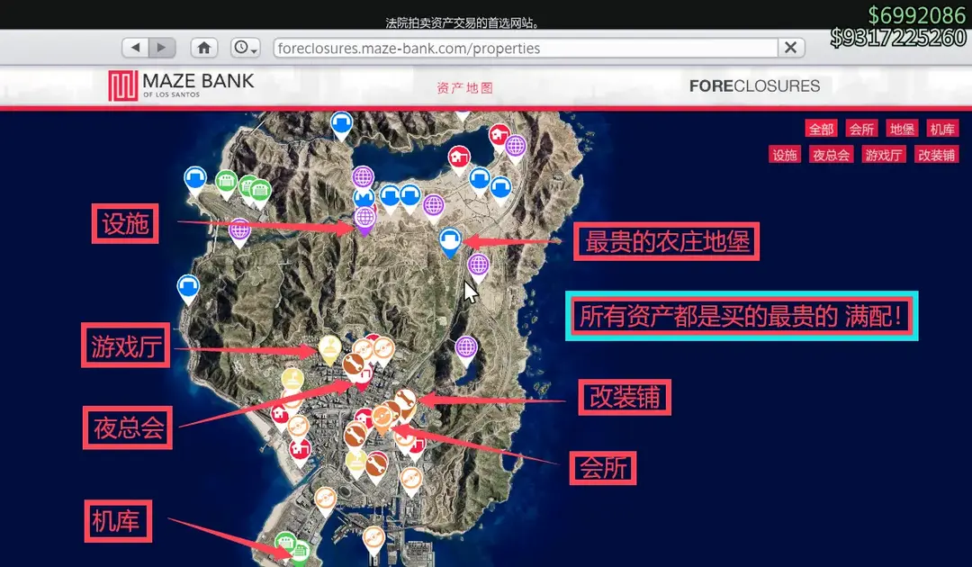Viewport: 972px width, 567px height.
Task: Close the browser with the X button
Action: click(x=791, y=48)
